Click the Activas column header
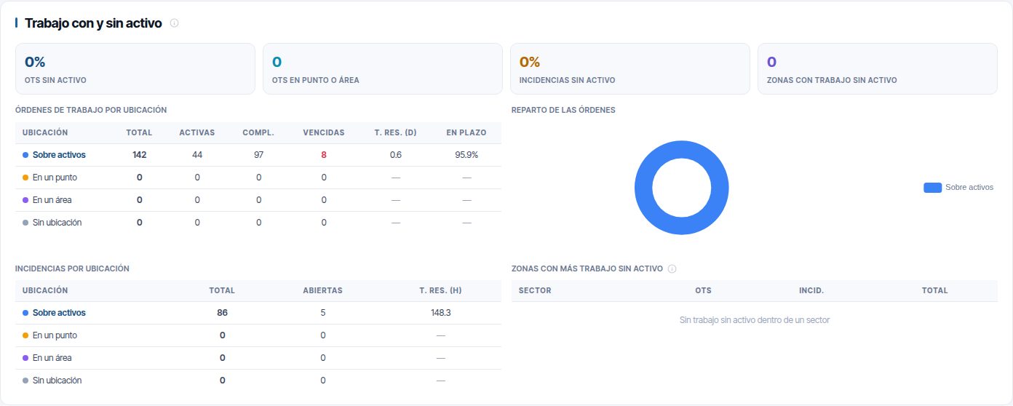Image resolution: width=1013 pixels, height=406 pixels. coord(197,132)
